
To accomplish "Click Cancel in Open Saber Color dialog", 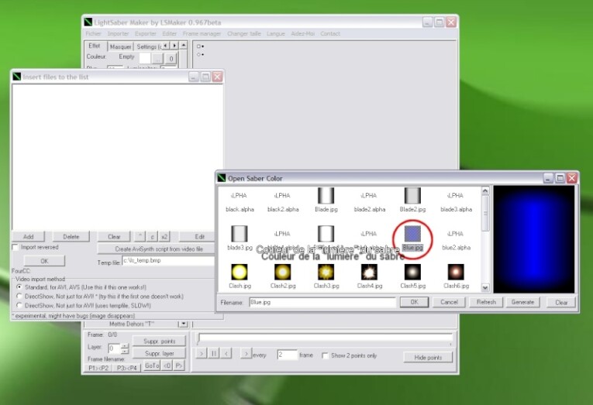I will pyautogui.click(x=449, y=302).
